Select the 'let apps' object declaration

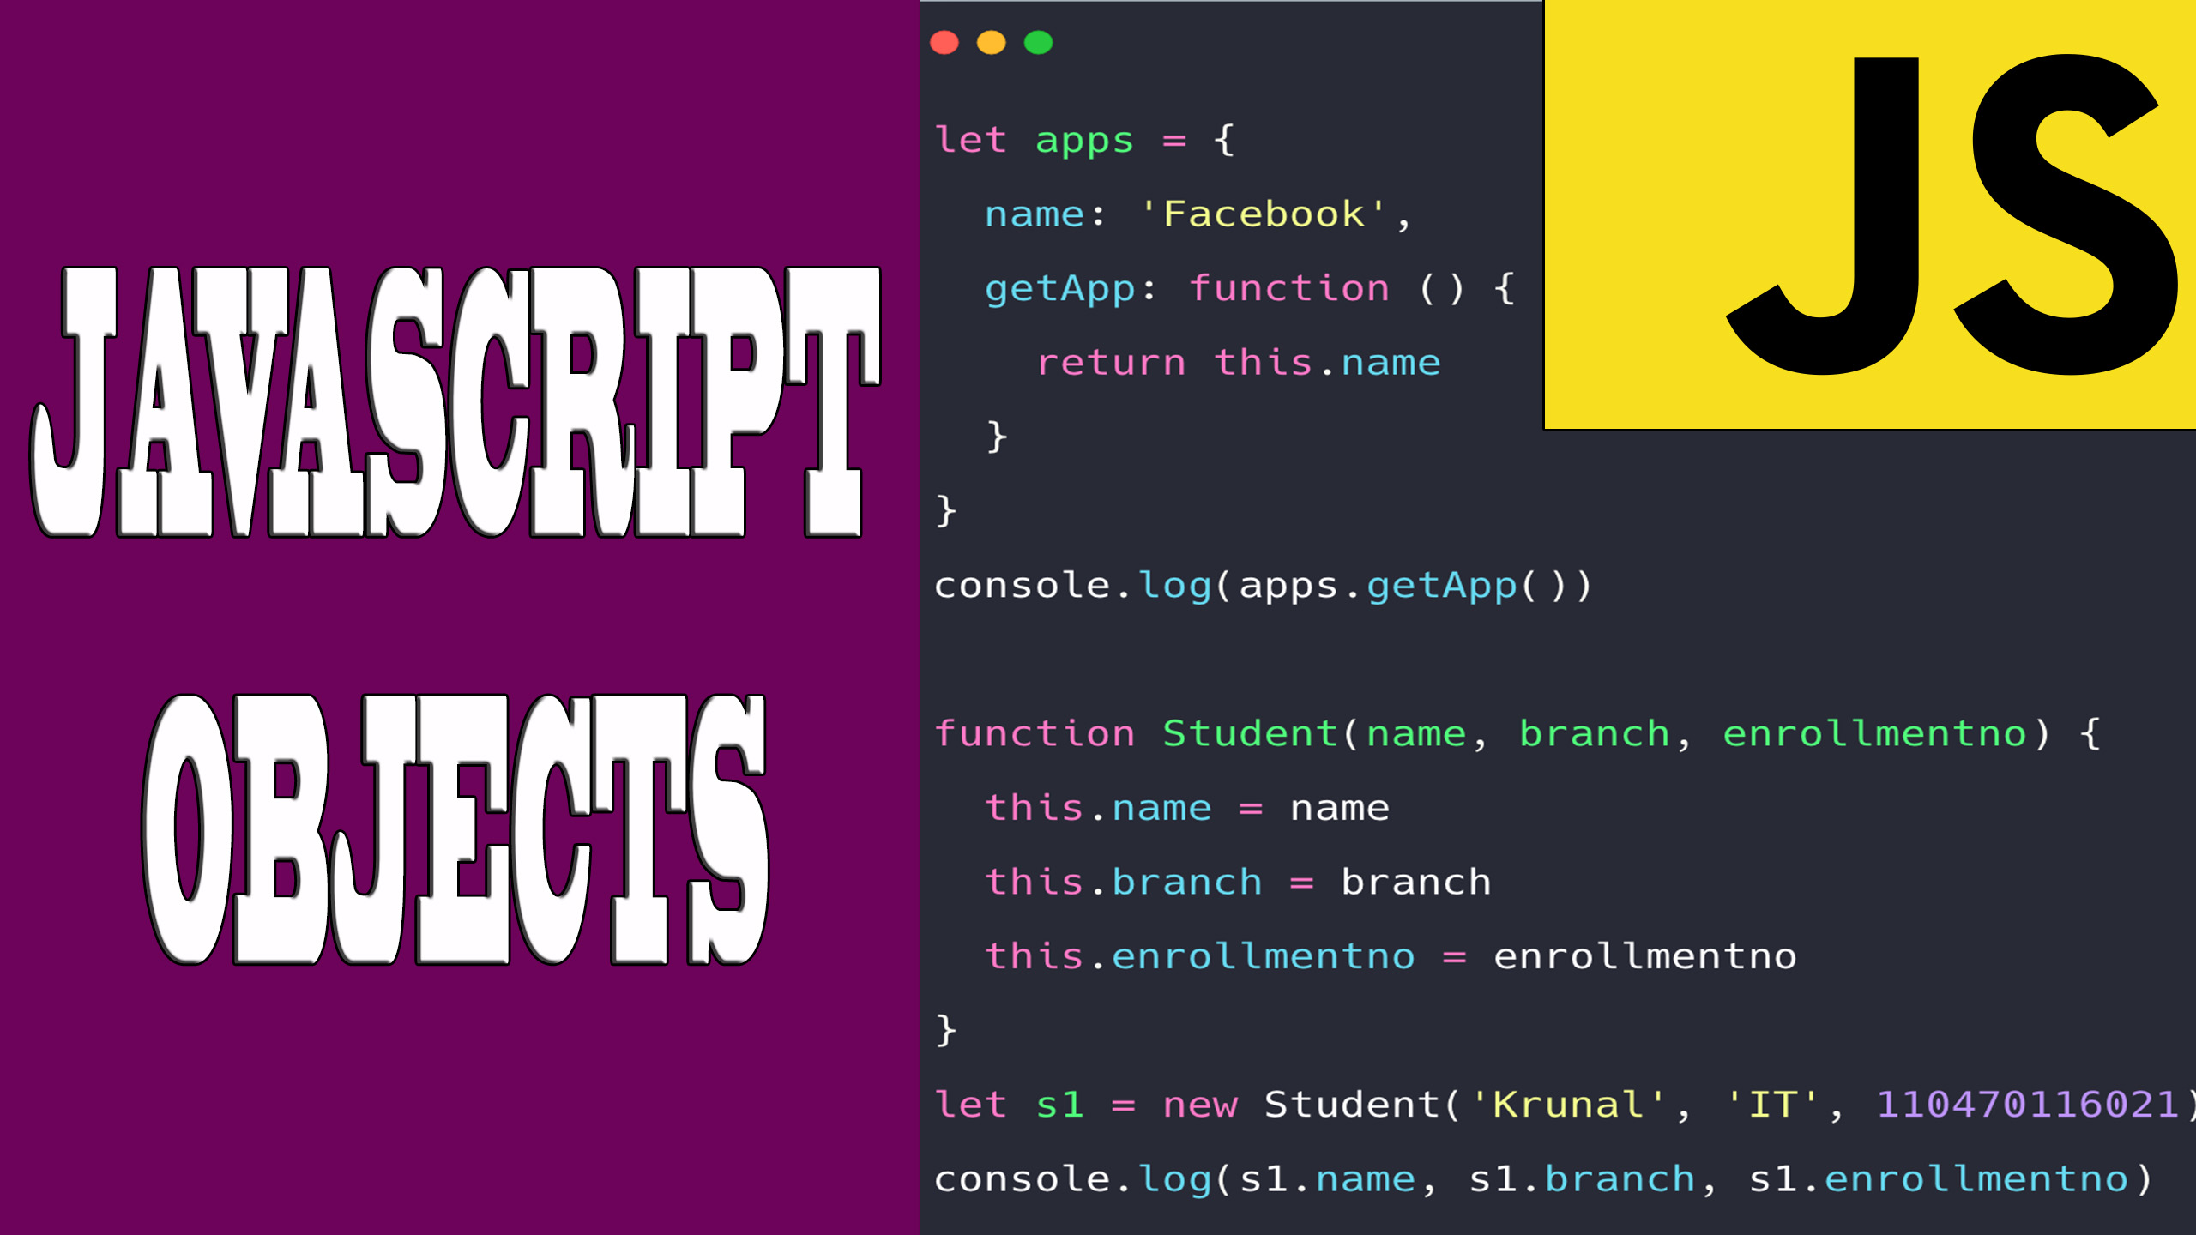1084,139
